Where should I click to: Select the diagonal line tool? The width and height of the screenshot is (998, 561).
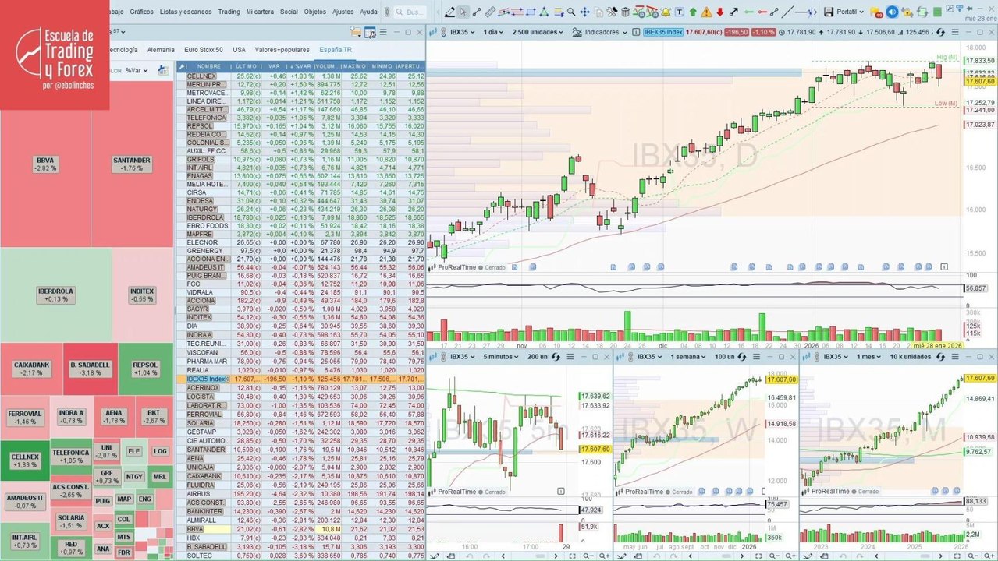pyautogui.click(x=789, y=12)
